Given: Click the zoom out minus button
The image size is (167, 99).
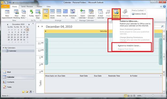Looking at the screenshot, I should (x=144, y=96).
